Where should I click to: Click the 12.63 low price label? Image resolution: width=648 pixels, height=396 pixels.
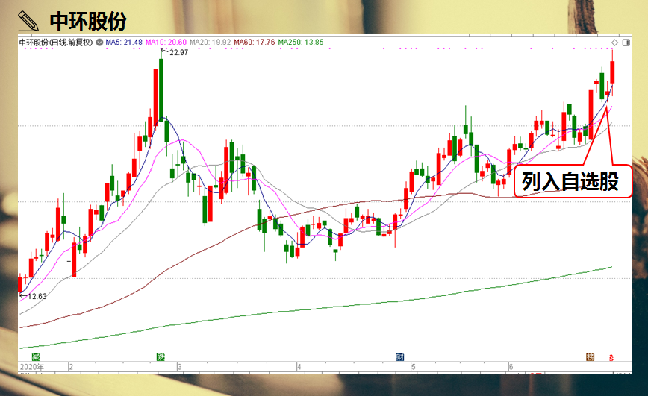(37, 296)
